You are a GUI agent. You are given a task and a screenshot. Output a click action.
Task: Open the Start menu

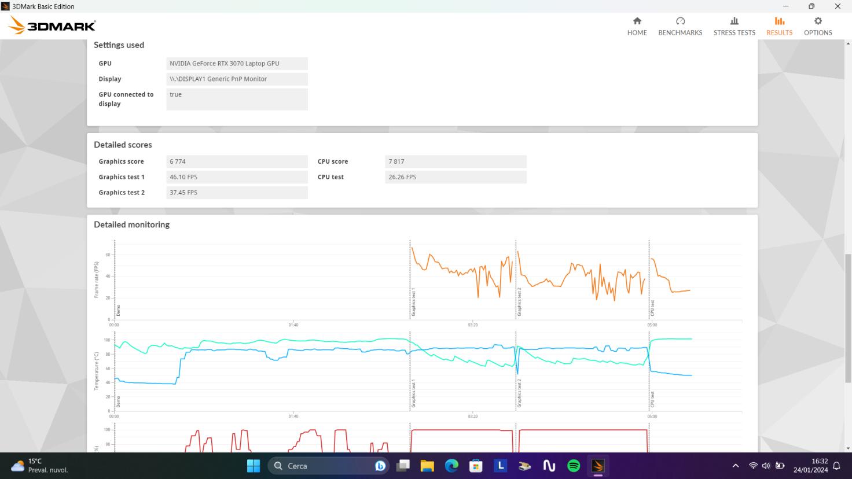[254, 466]
